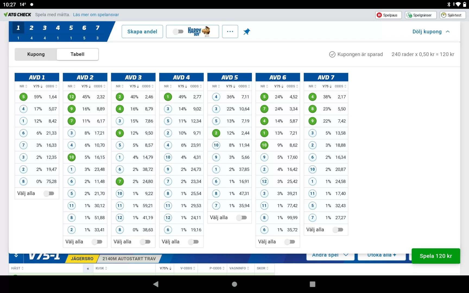Image resolution: width=469 pixels, height=293 pixels.
Task: Go to race leg 4 tab
Action: [58, 31]
